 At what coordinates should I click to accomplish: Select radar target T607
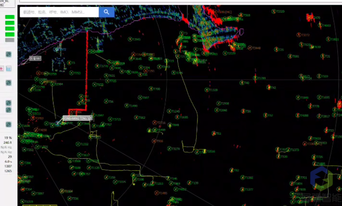pyautogui.click(x=140, y=97)
